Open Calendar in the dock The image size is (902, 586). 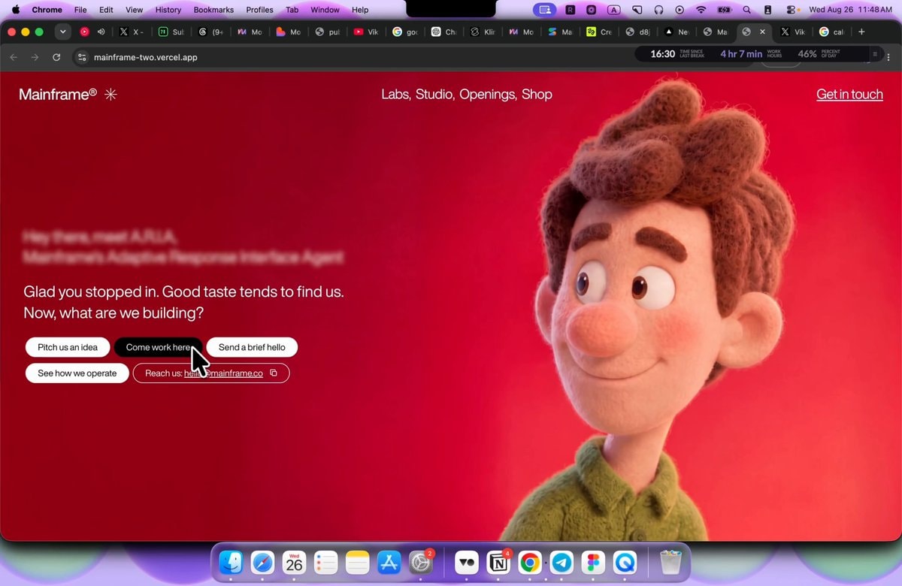[294, 562]
